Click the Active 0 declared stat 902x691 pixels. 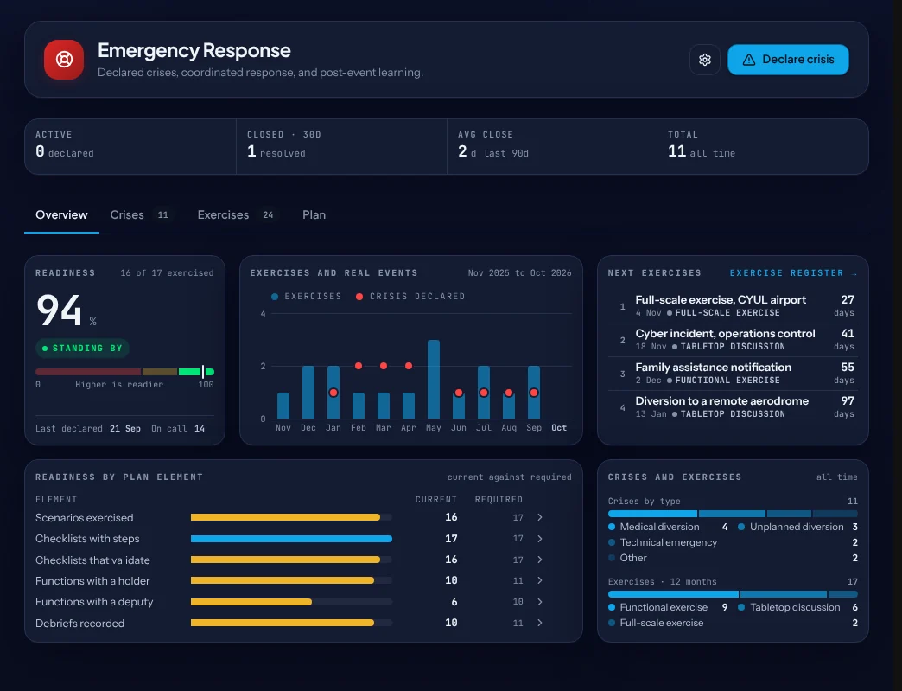[130, 146]
